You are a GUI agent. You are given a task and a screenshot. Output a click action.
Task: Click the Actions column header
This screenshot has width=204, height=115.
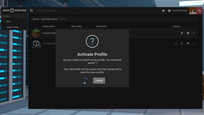click(x=176, y=26)
